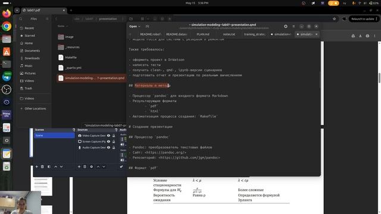This screenshot has height=214, width=381.
Task: Bookmark the page with Chrome star
Action: click(x=335, y=19)
